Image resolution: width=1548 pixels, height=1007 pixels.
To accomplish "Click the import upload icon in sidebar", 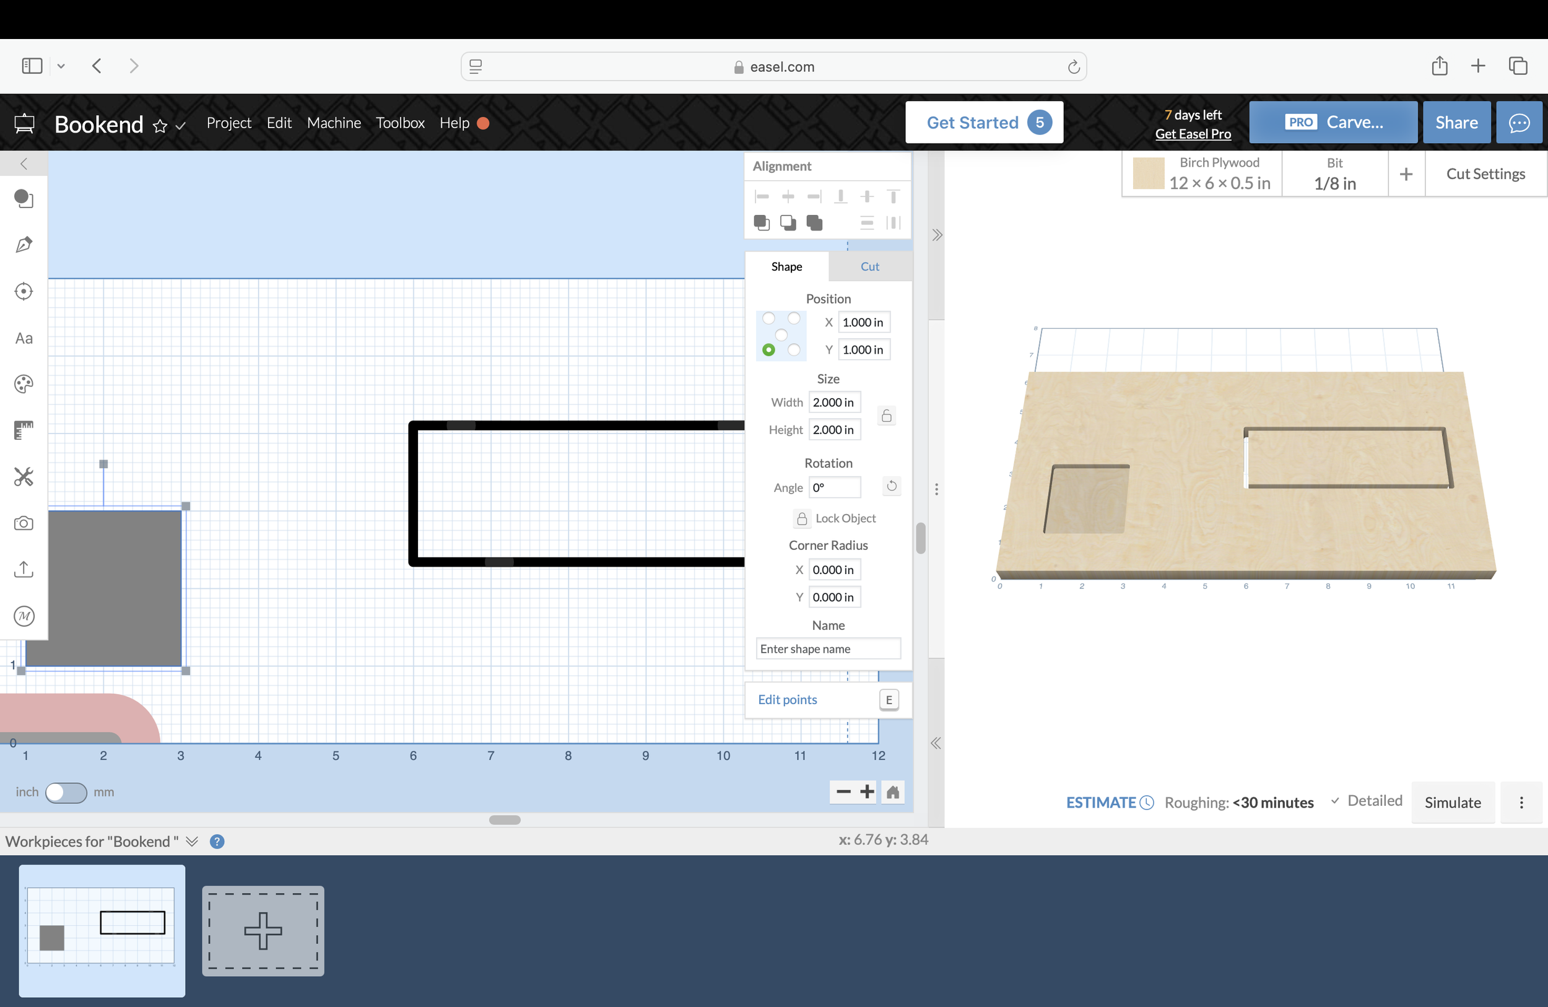I will [x=24, y=569].
